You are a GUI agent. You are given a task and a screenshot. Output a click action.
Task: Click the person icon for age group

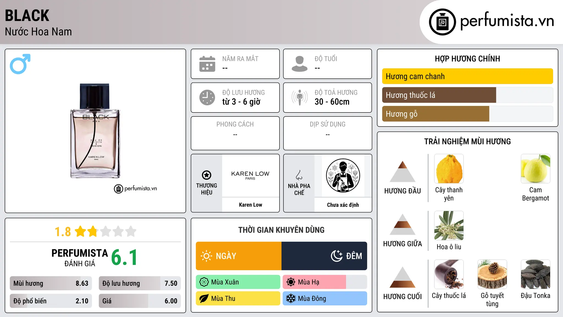(300, 64)
